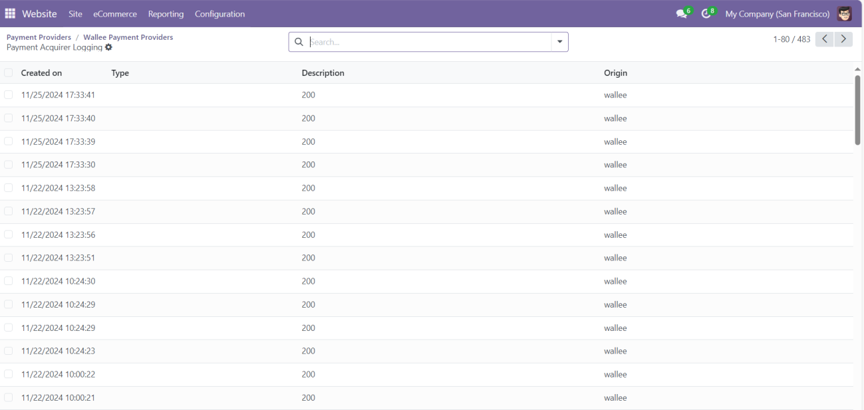Open the Reporting menu
The height and width of the screenshot is (410, 864).
166,14
